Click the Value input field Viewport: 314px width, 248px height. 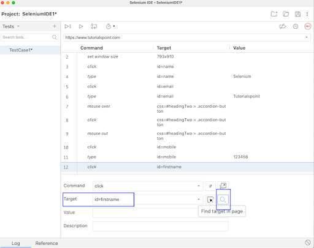(x=161, y=213)
